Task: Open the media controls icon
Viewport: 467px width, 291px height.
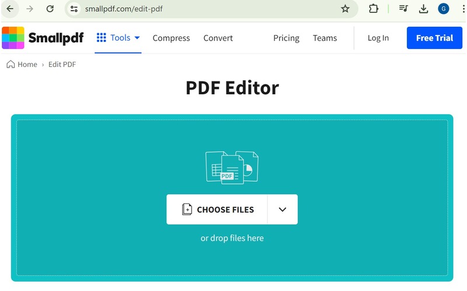Action: coord(403,9)
